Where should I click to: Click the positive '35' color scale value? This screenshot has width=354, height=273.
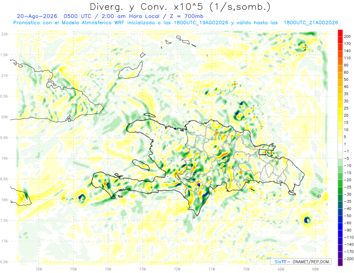click(x=346, y=94)
